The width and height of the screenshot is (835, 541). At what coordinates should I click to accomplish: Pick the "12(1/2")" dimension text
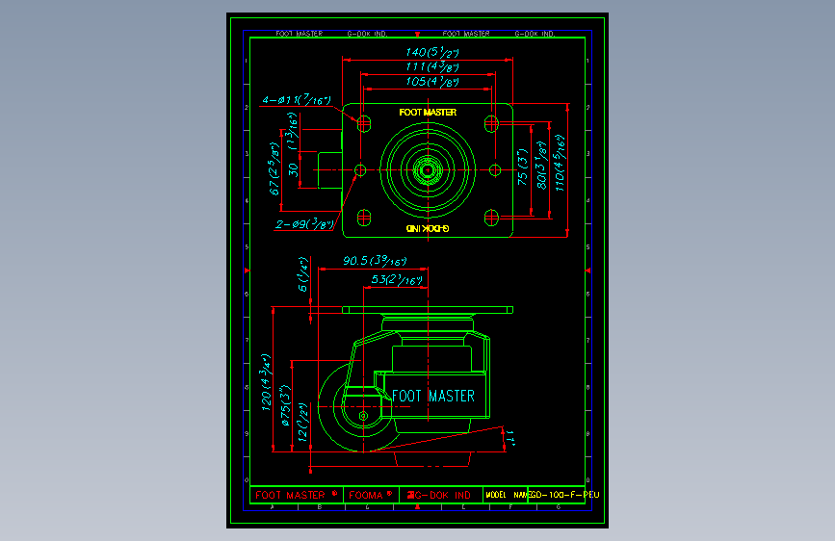[302, 423]
